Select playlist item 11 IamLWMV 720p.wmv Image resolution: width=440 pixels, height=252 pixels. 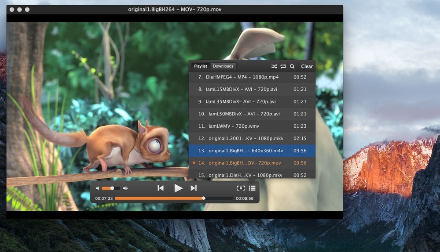click(x=252, y=126)
